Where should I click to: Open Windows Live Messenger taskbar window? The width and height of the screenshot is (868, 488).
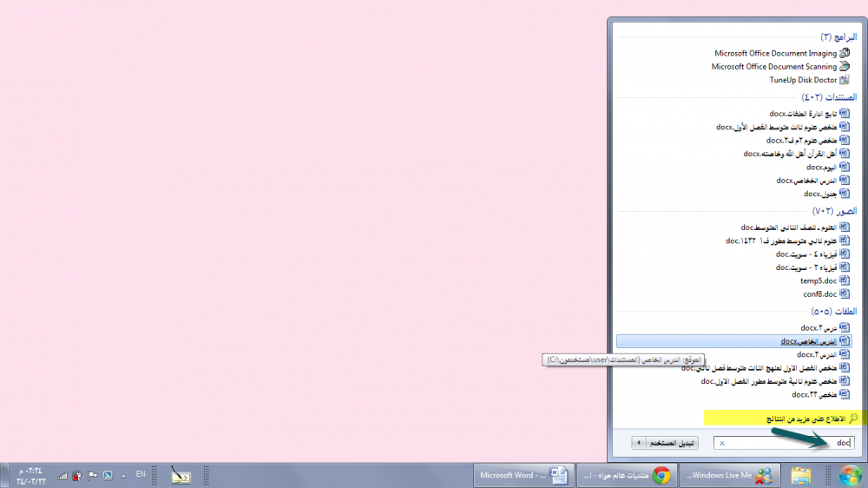tap(727, 475)
